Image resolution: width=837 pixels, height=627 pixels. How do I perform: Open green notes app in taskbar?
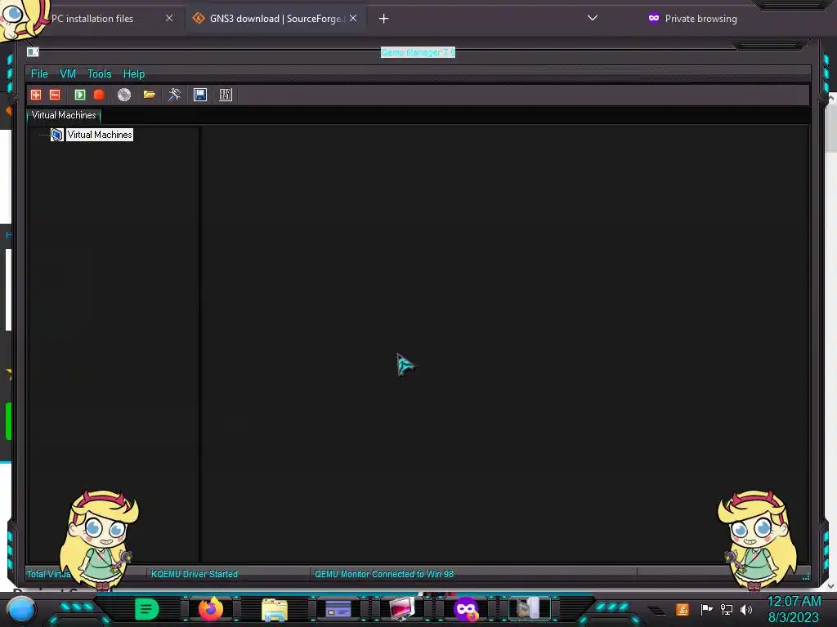coord(147,609)
